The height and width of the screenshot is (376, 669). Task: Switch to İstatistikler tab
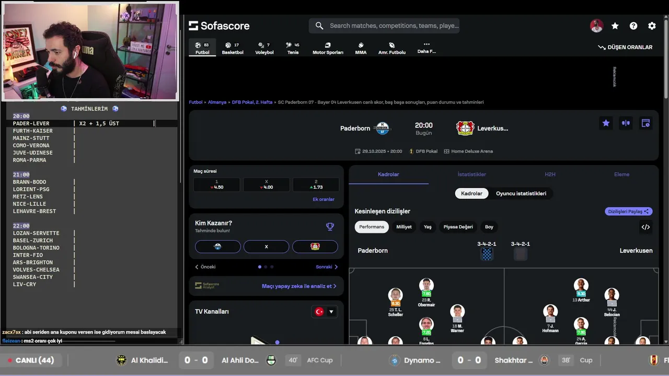click(472, 174)
